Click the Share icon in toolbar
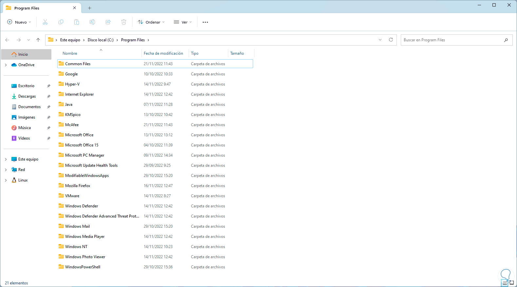517x287 pixels. point(108,22)
